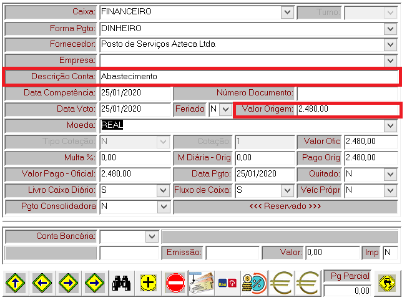Screen dimensions: 407x300
Task: Click the Valor Origem input field
Action: (x=346, y=109)
